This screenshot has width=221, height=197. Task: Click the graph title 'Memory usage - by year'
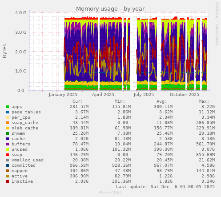click(x=110, y=9)
